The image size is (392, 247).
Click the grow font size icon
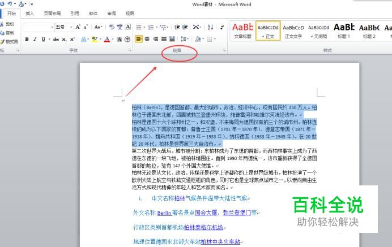point(78,27)
